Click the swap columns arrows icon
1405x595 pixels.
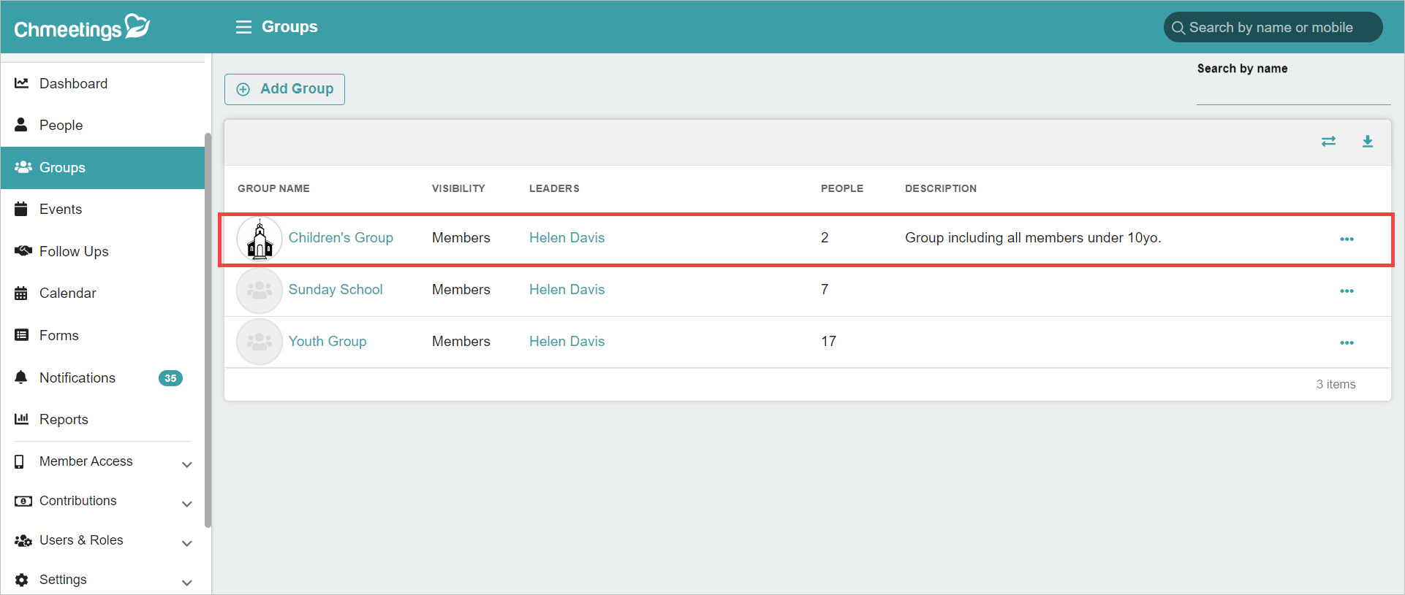(x=1329, y=142)
